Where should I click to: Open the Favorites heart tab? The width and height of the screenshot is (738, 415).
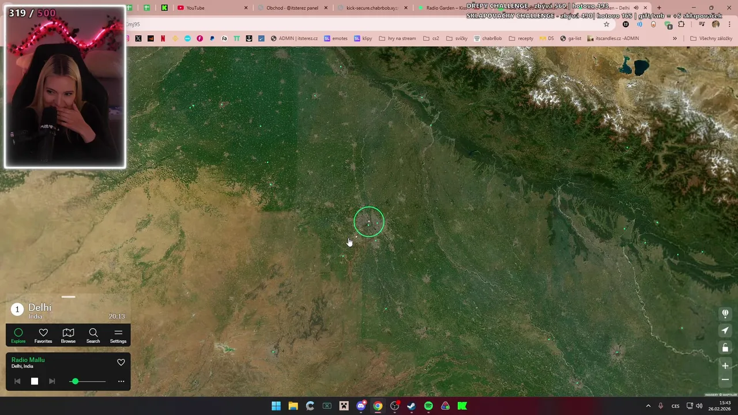click(43, 335)
